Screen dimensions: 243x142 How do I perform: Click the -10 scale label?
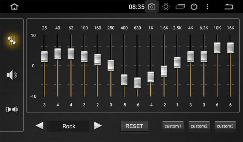[x=33, y=96]
